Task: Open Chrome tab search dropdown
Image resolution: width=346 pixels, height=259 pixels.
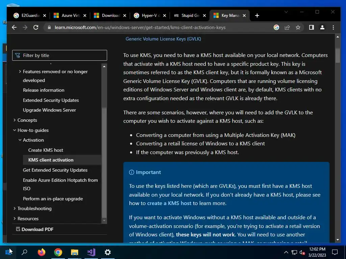Action: 286,12
